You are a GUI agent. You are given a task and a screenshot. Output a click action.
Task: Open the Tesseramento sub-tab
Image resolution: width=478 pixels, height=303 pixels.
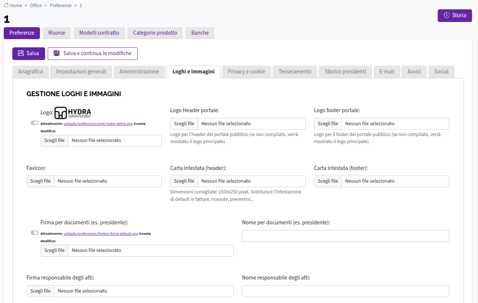point(295,72)
